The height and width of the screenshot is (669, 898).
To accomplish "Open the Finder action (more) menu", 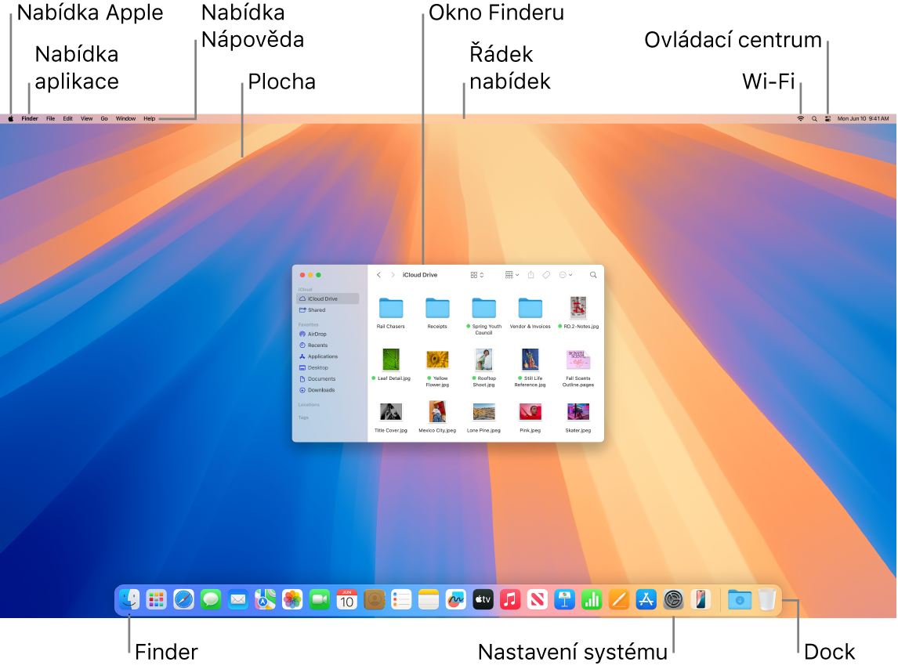I will tap(565, 275).
